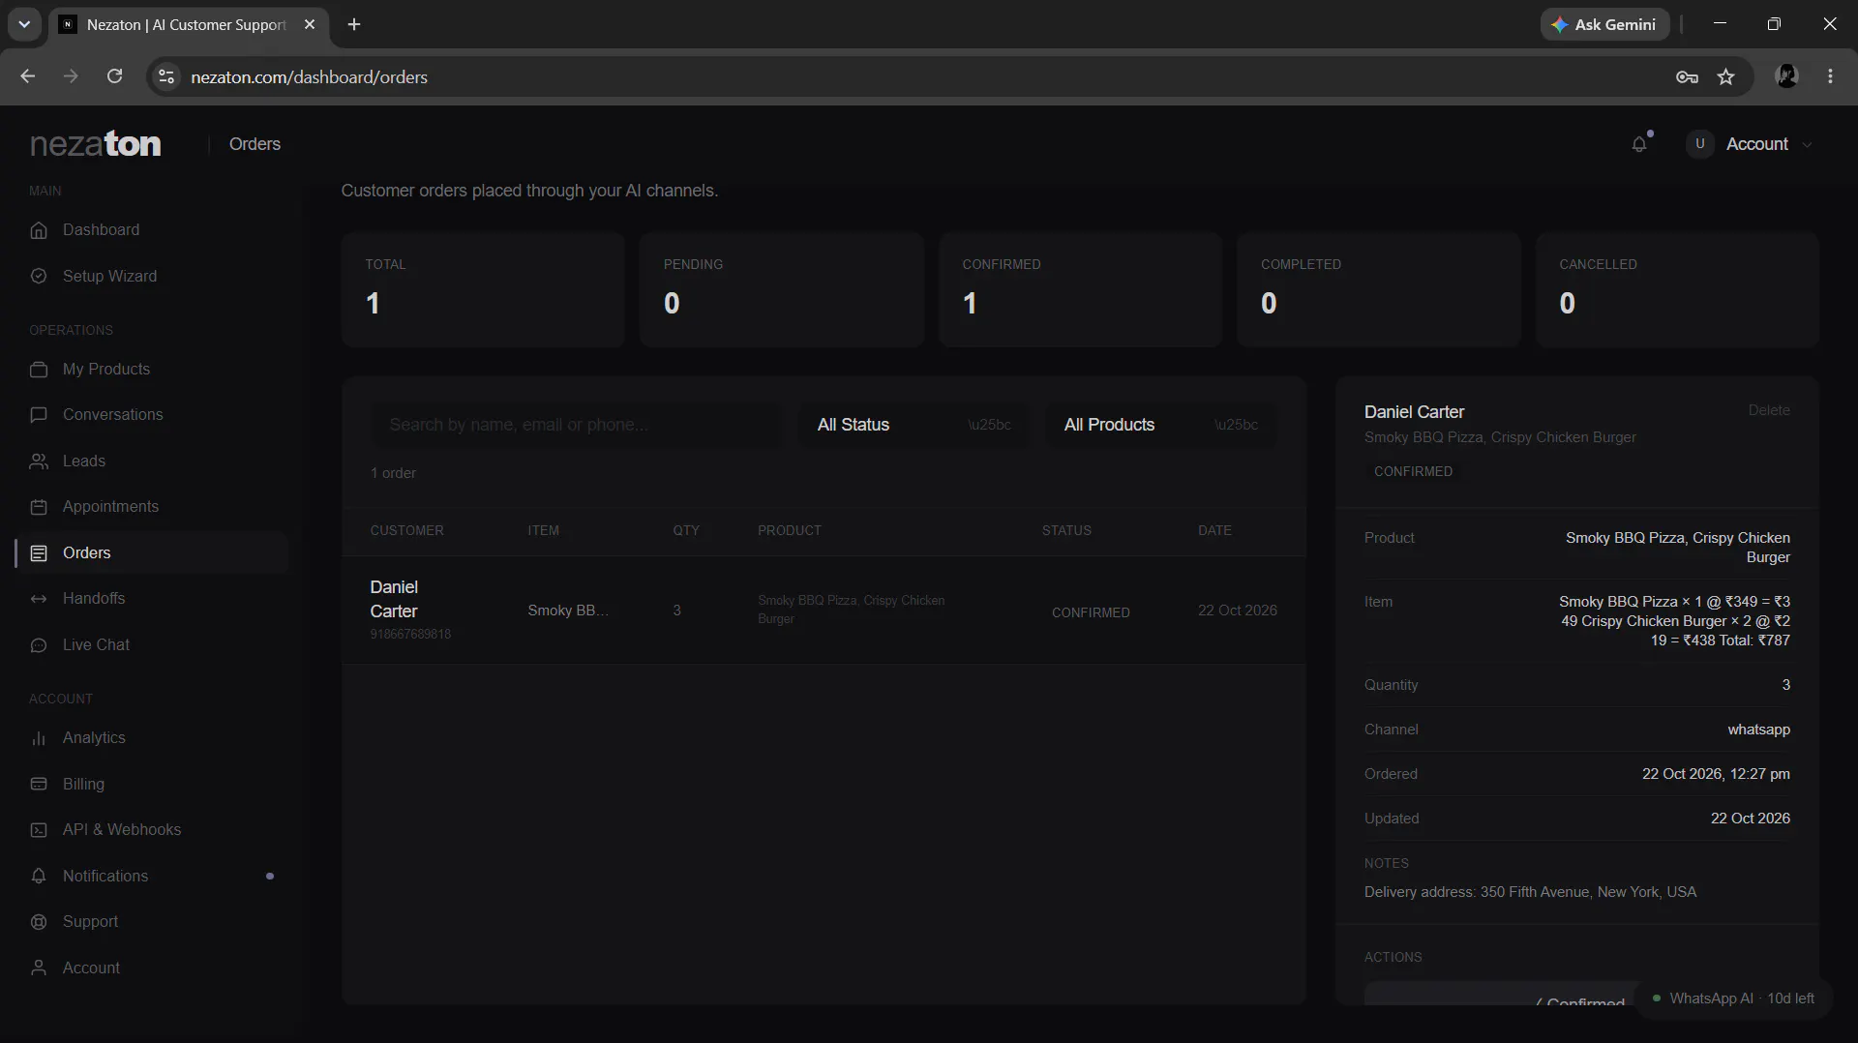The width and height of the screenshot is (1858, 1043).
Task: Select Orders in the sidebar
Action: coord(152,553)
